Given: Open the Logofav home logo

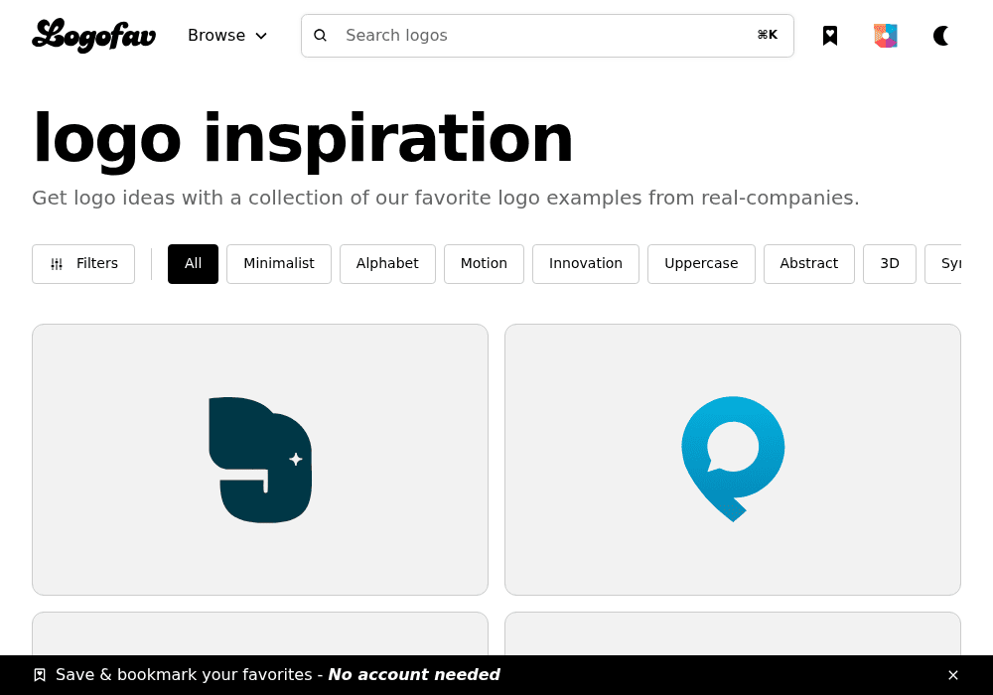Looking at the screenshot, I should pyautogui.click(x=93, y=36).
